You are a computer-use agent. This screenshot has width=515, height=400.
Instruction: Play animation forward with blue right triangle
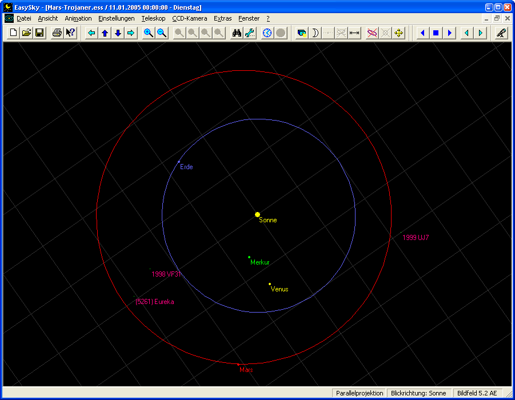449,33
